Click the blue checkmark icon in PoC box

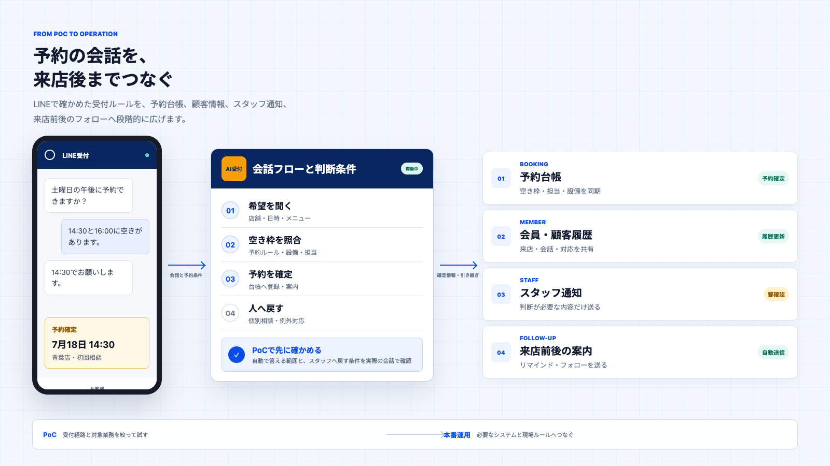click(237, 355)
